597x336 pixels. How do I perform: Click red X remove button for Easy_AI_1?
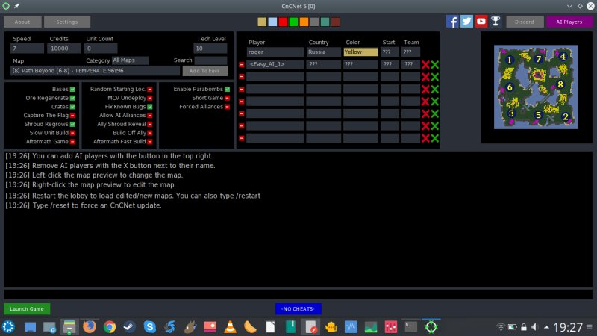pos(425,64)
